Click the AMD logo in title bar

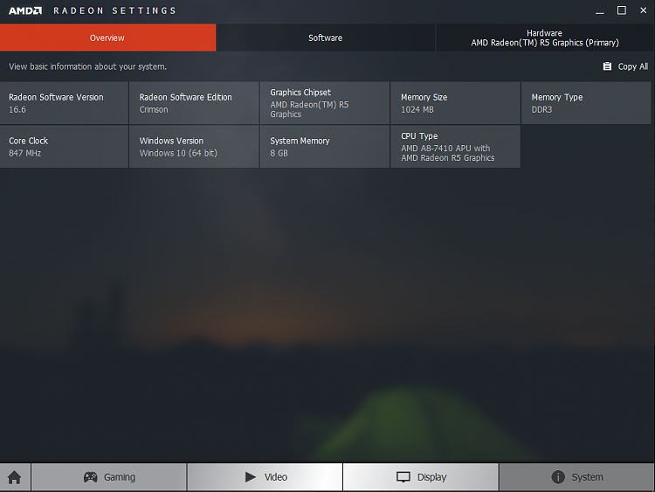pyautogui.click(x=25, y=10)
